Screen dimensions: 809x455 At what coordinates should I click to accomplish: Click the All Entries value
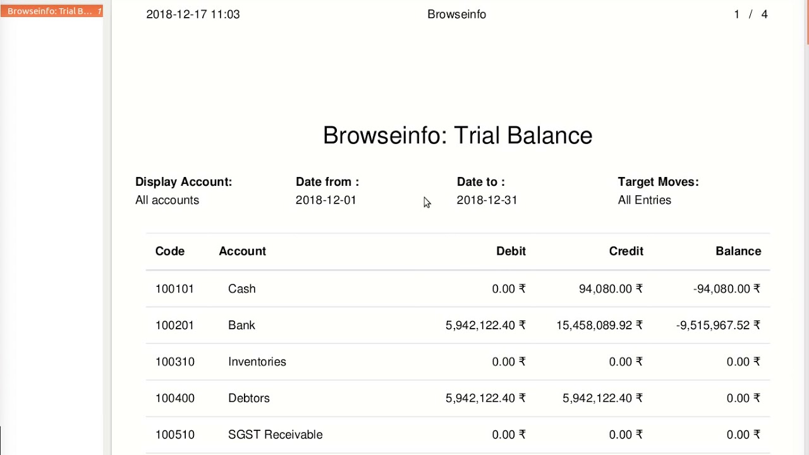645,200
